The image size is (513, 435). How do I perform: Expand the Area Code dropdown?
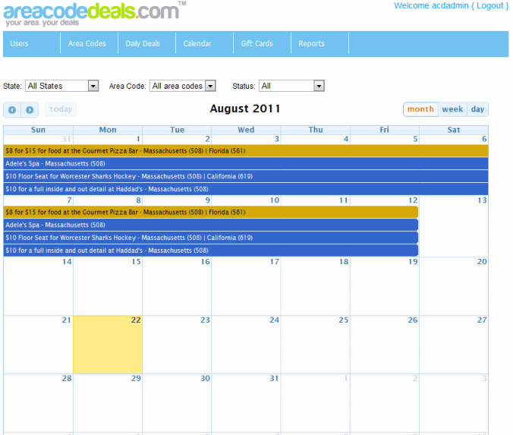pos(182,86)
